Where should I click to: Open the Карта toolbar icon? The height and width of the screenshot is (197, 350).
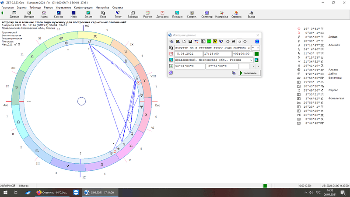click(44, 14)
